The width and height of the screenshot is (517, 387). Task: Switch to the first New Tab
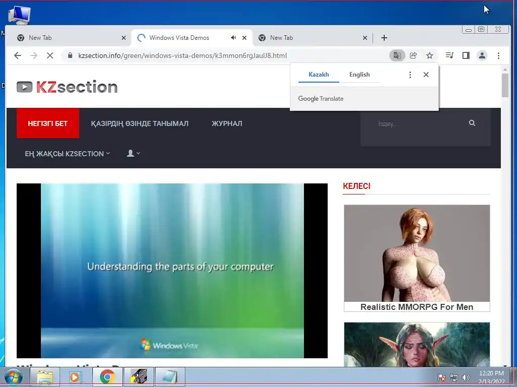click(x=69, y=37)
